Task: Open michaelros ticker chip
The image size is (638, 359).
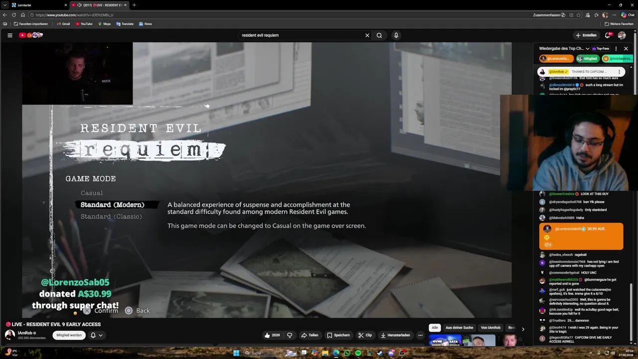Action: tap(617, 58)
